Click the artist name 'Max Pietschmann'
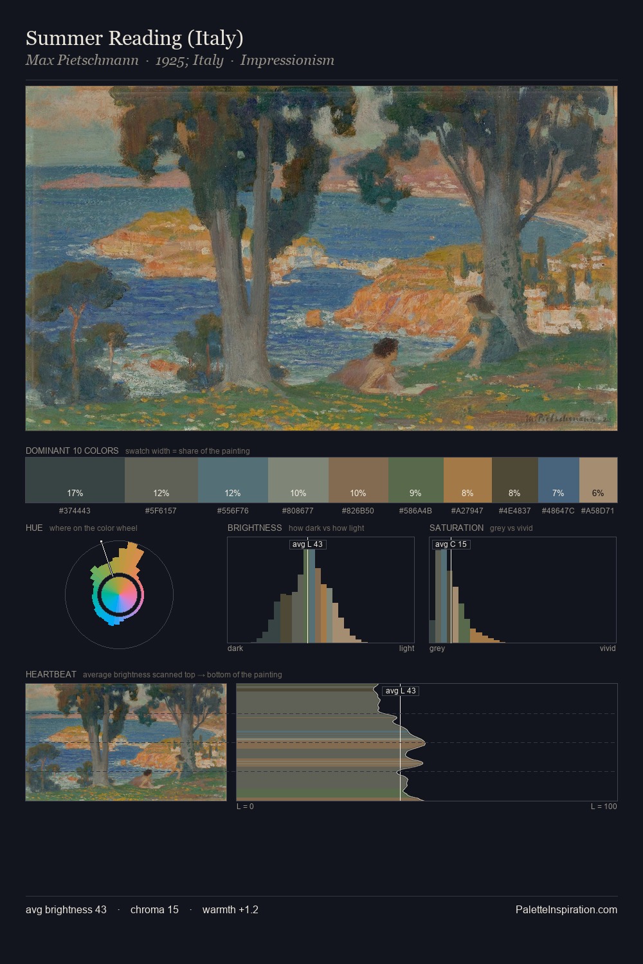Screen dimensions: 643x964 coord(82,60)
